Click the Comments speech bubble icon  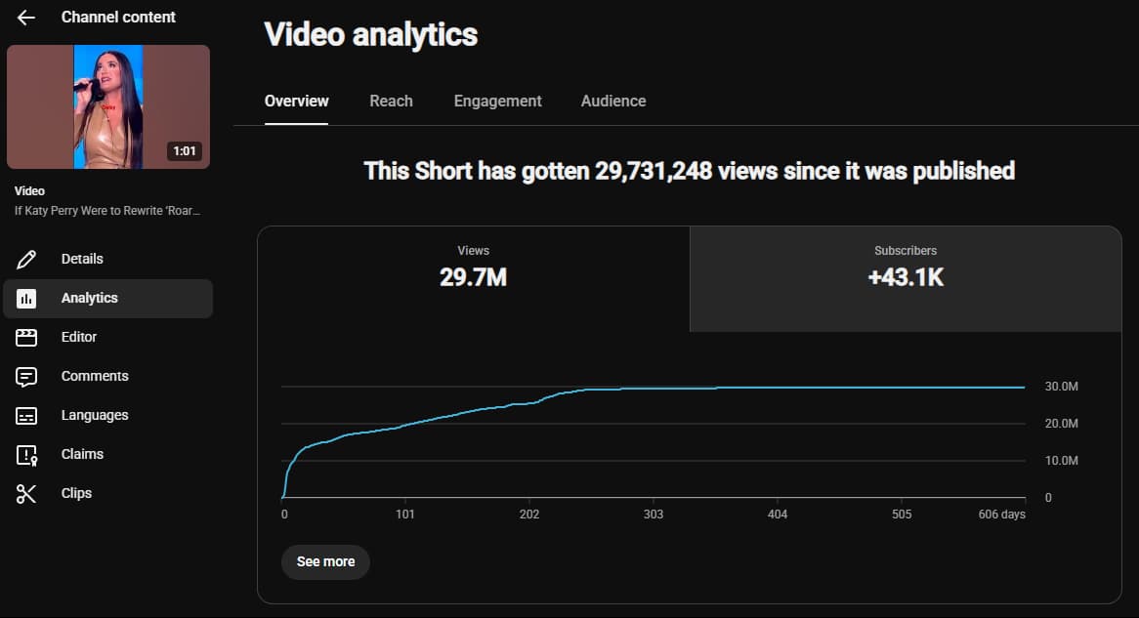click(26, 377)
